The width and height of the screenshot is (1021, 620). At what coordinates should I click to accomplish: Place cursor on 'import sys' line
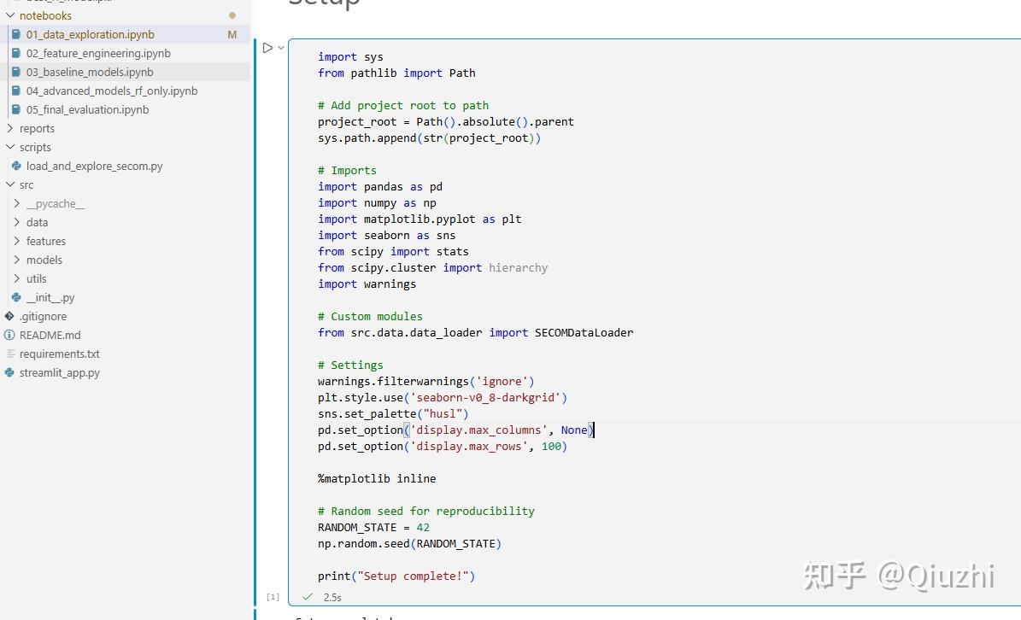[x=350, y=57]
